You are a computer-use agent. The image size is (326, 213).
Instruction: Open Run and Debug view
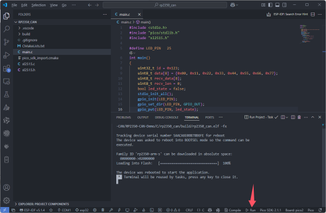point(7,55)
